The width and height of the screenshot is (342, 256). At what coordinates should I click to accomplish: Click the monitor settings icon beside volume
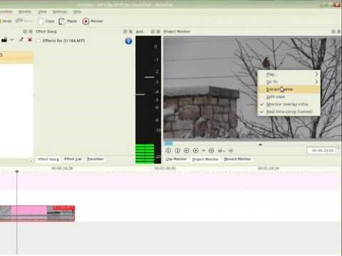pyautogui.click(x=231, y=151)
